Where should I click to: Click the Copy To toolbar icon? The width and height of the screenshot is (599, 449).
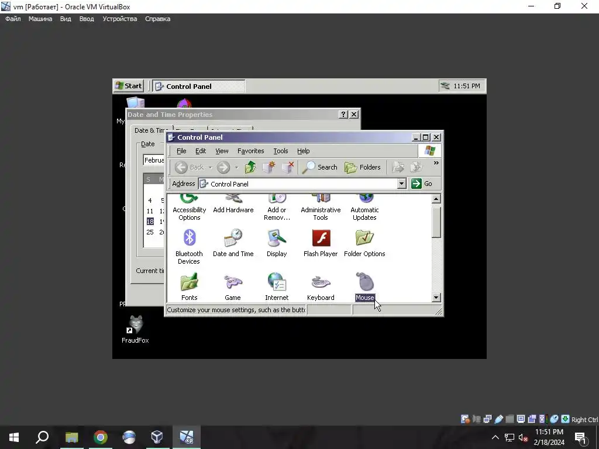point(416,167)
